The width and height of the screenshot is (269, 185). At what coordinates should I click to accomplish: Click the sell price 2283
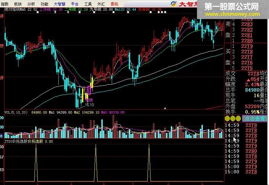click(247, 24)
